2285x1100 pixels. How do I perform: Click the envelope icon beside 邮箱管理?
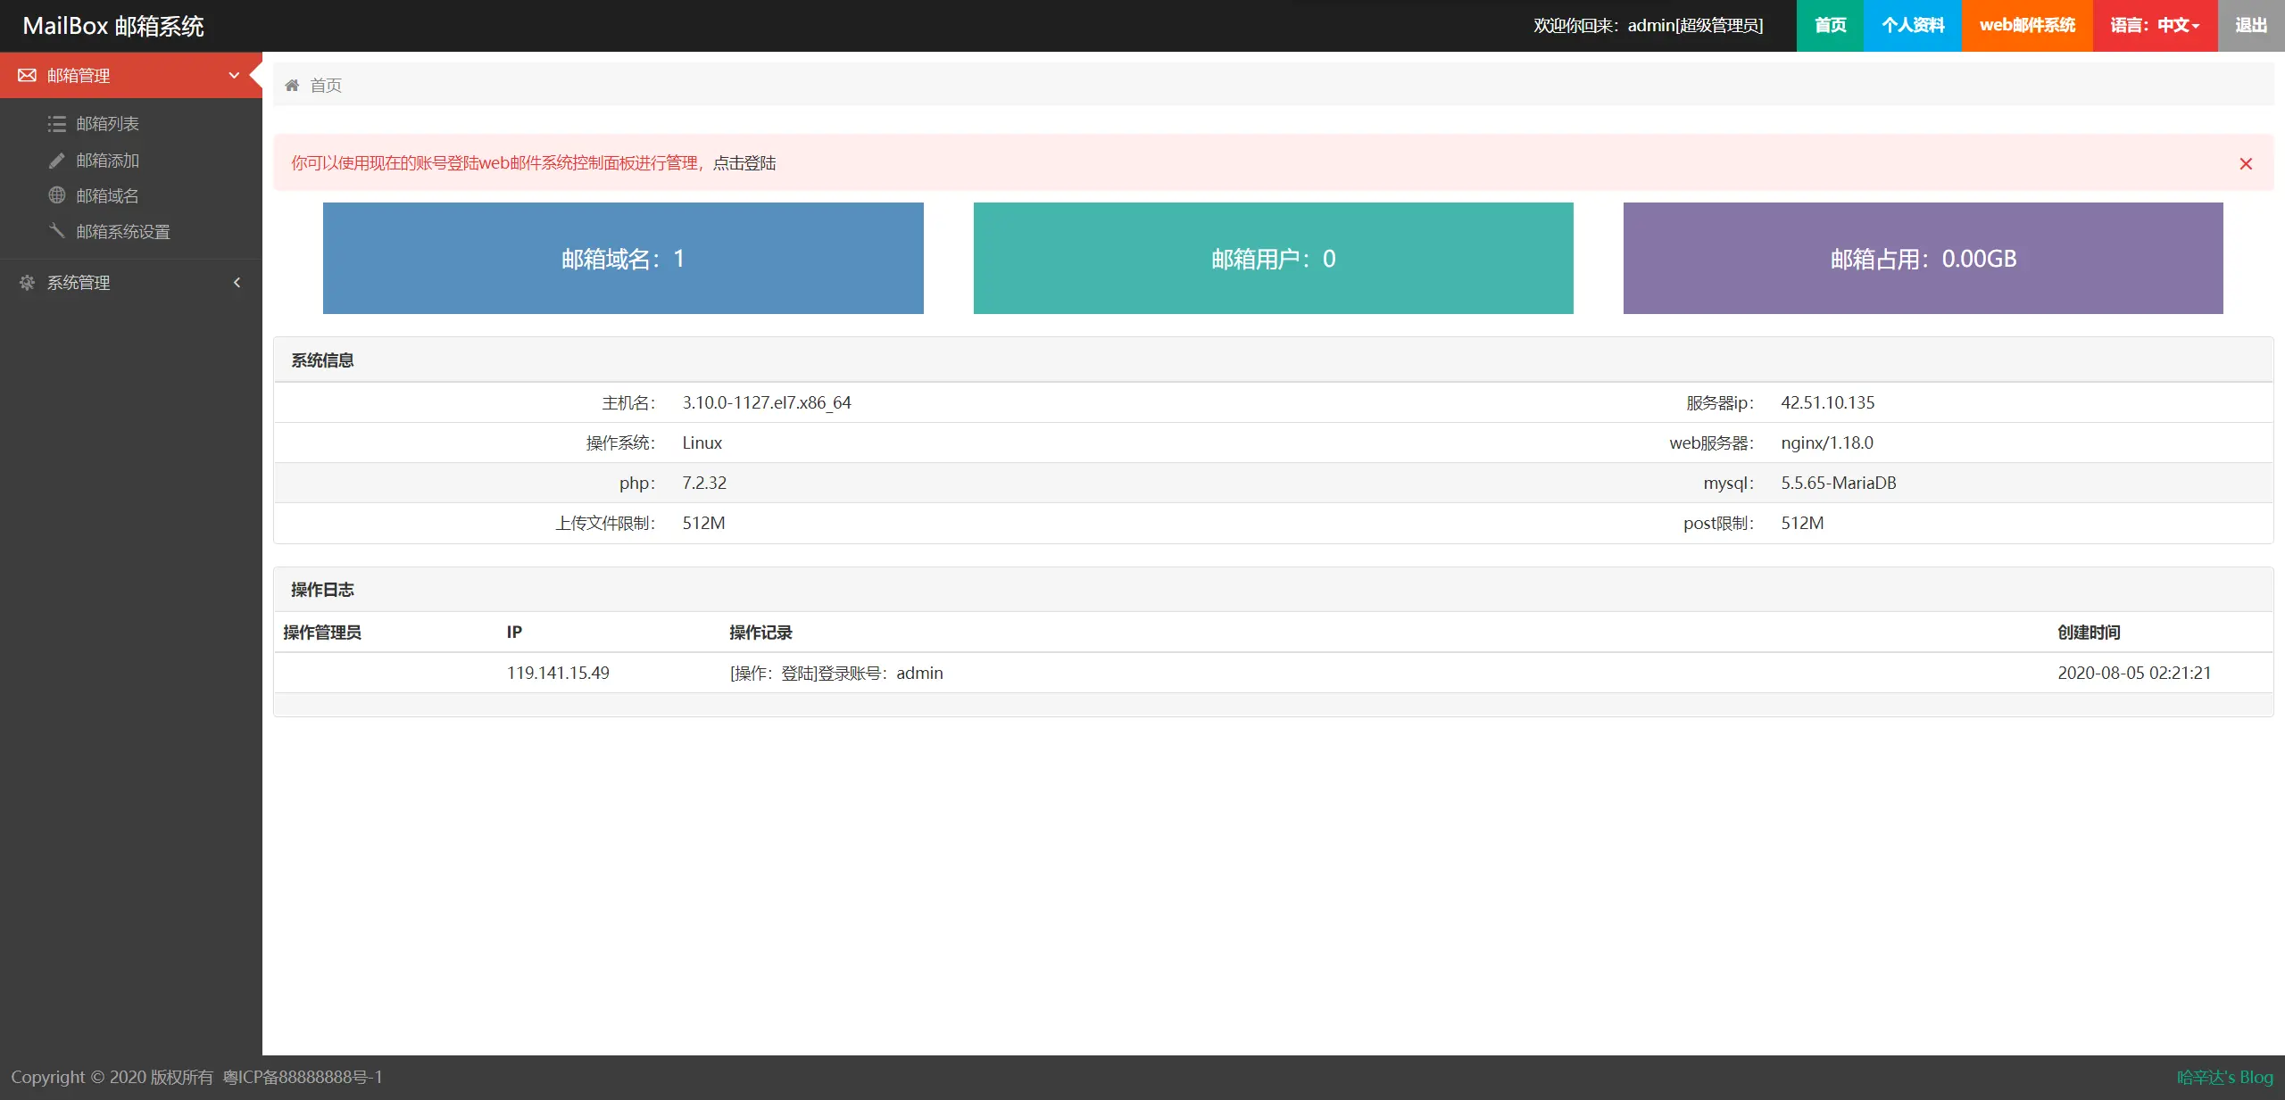(x=28, y=76)
